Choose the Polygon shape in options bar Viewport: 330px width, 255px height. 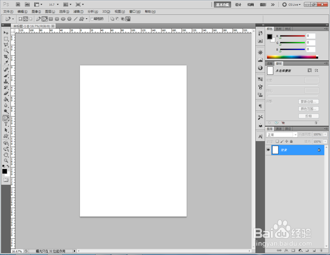(x=69, y=19)
